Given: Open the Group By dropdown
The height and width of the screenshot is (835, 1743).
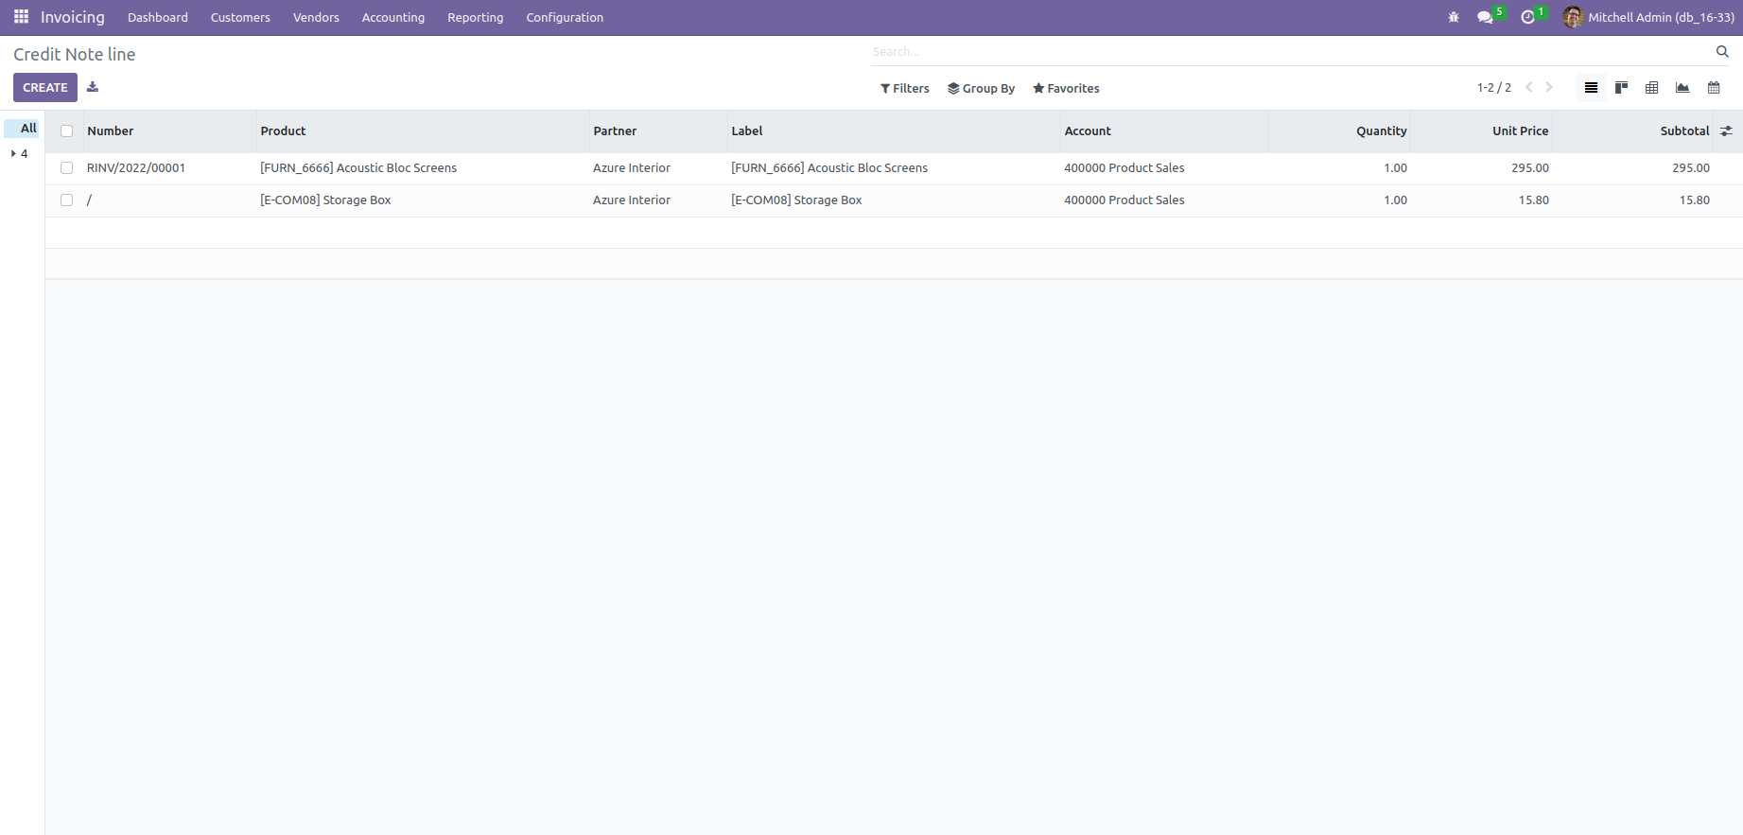Looking at the screenshot, I should pyautogui.click(x=981, y=88).
